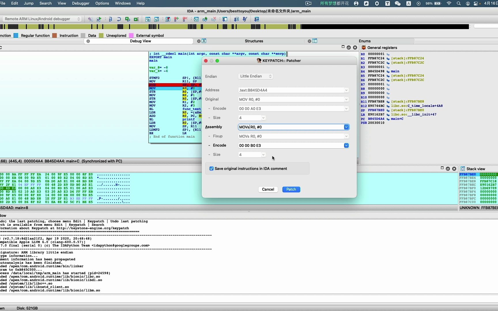The image size is (498, 311).
Task: Open the Options menu
Action: point(102,3)
